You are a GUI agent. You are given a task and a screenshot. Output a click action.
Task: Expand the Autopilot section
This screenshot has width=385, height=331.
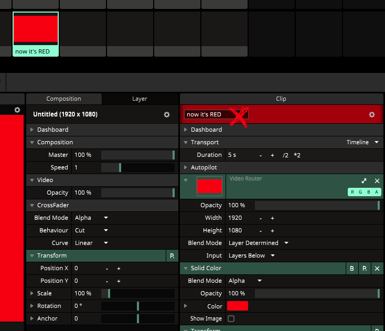coord(186,167)
